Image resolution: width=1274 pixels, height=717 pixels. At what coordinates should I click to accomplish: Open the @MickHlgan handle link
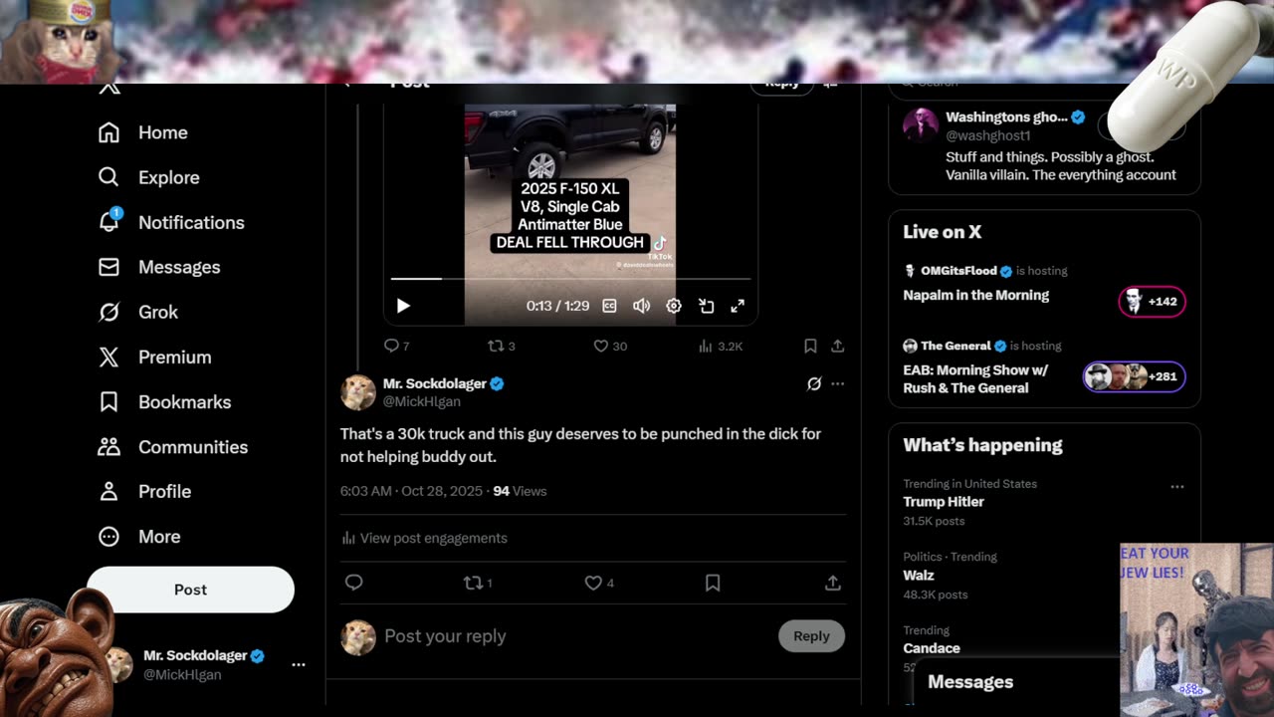click(x=422, y=401)
